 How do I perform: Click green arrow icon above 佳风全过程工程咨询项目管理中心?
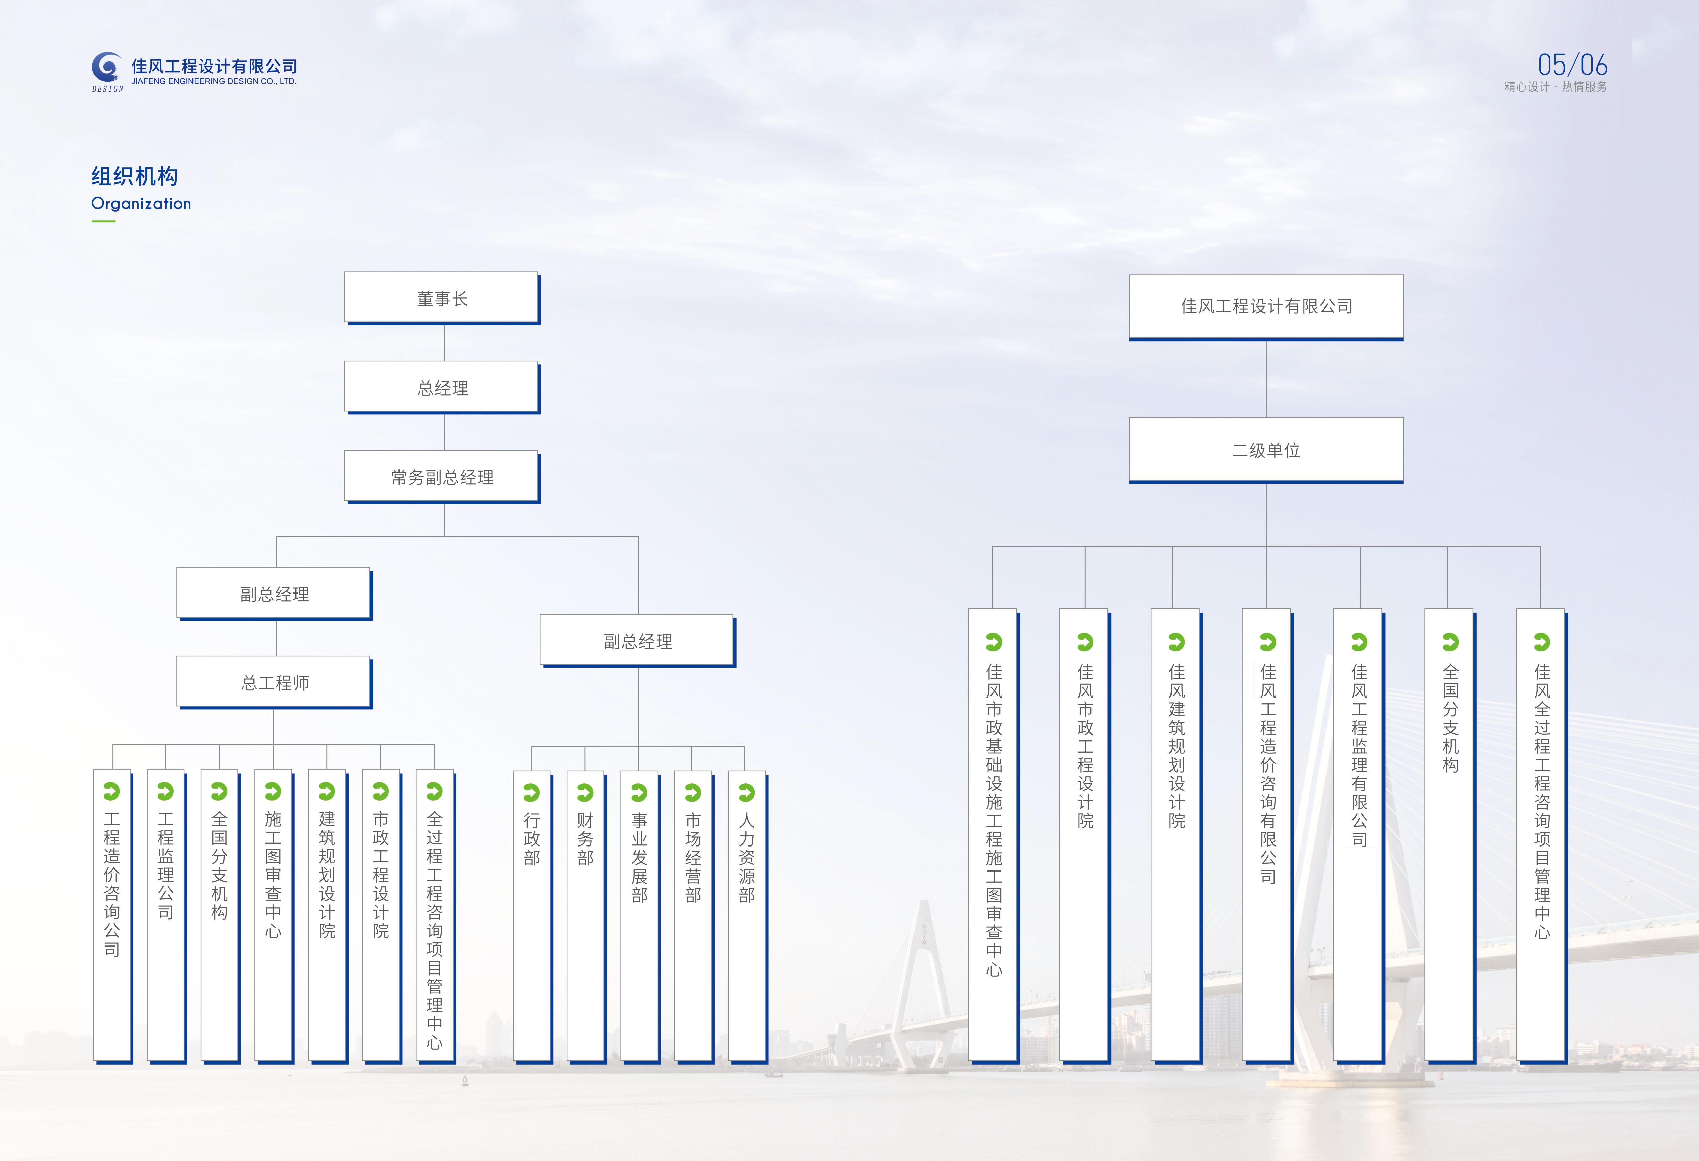(1542, 642)
